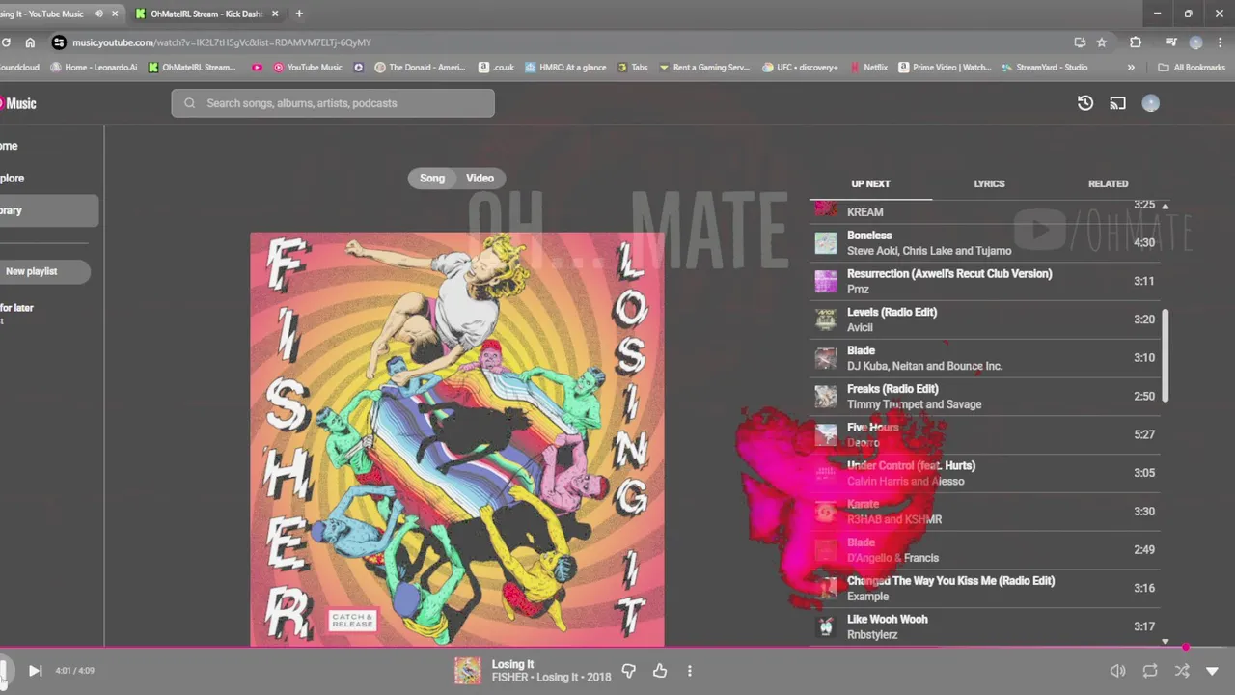This screenshot has width=1235, height=695.
Task: Click the Losing It album cover art
Action: click(457, 439)
